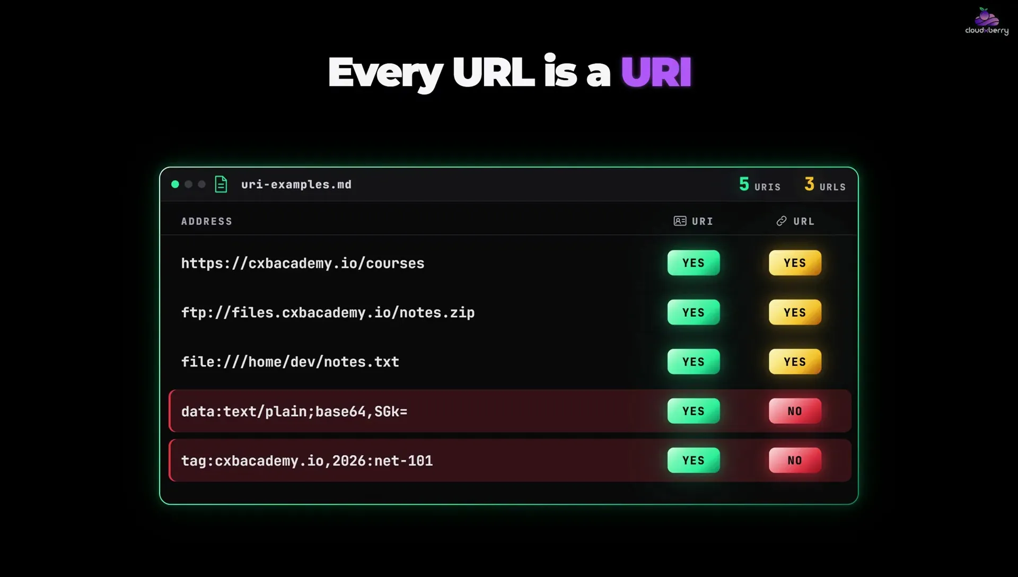1018x577 pixels.
Task: Click yellow URL YES badge for ftp row
Action: pos(795,312)
